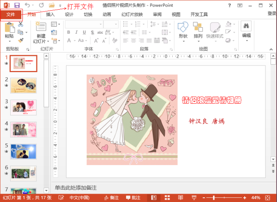The width and height of the screenshot is (277, 202).
Task: Click the Cut scissors icon
Action: (20, 24)
